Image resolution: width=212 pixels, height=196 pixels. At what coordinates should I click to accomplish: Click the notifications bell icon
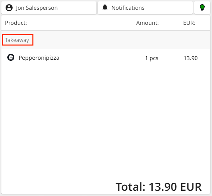click(x=105, y=8)
